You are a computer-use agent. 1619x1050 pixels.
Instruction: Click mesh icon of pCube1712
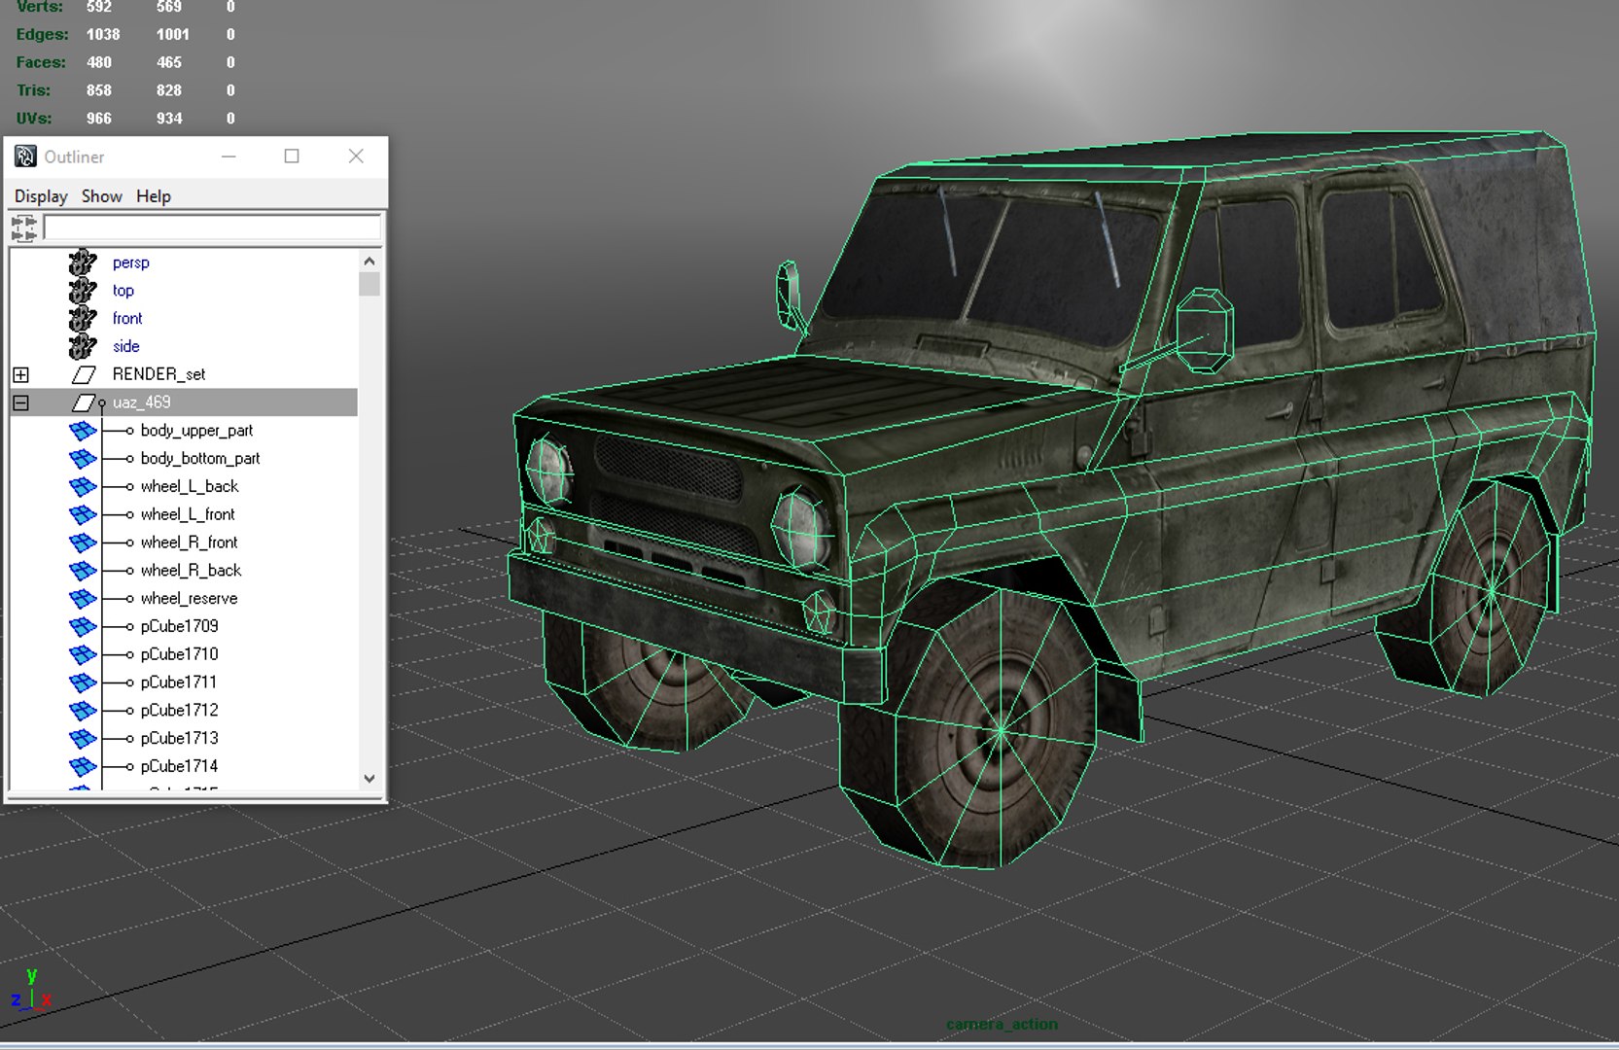coord(83,711)
